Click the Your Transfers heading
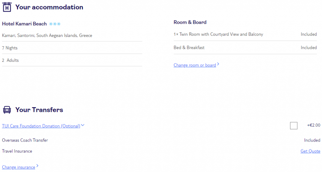Image resolution: width=322 pixels, height=172 pixels. tap(39, 110)
